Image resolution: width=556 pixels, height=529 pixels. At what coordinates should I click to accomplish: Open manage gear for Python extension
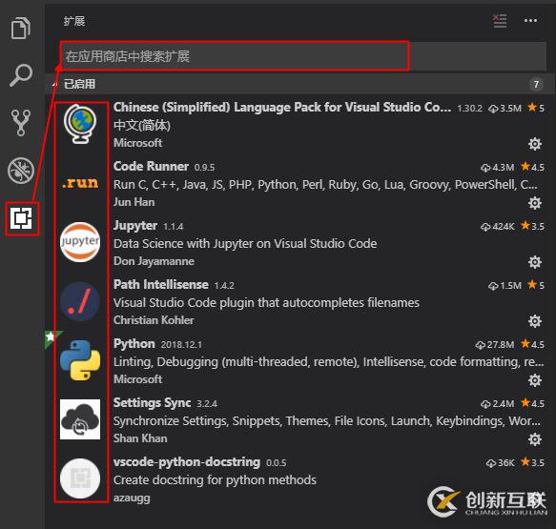pyautogui.click(x=535, y=380)
